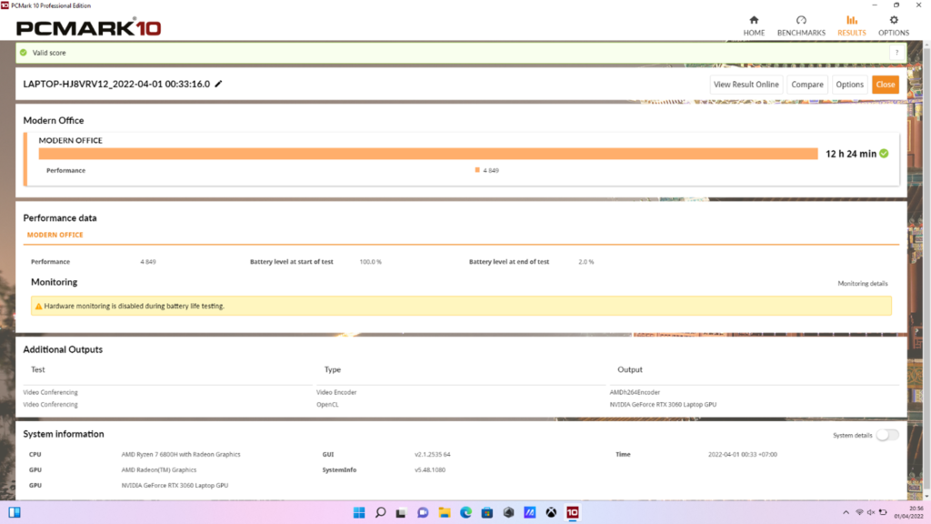Image resolution: width=931 pixels, height=524 pixels.
Task: Click the result title LAPTOP-HJ8VRV12_2022-04-01
Action: (x=116, y=84)
